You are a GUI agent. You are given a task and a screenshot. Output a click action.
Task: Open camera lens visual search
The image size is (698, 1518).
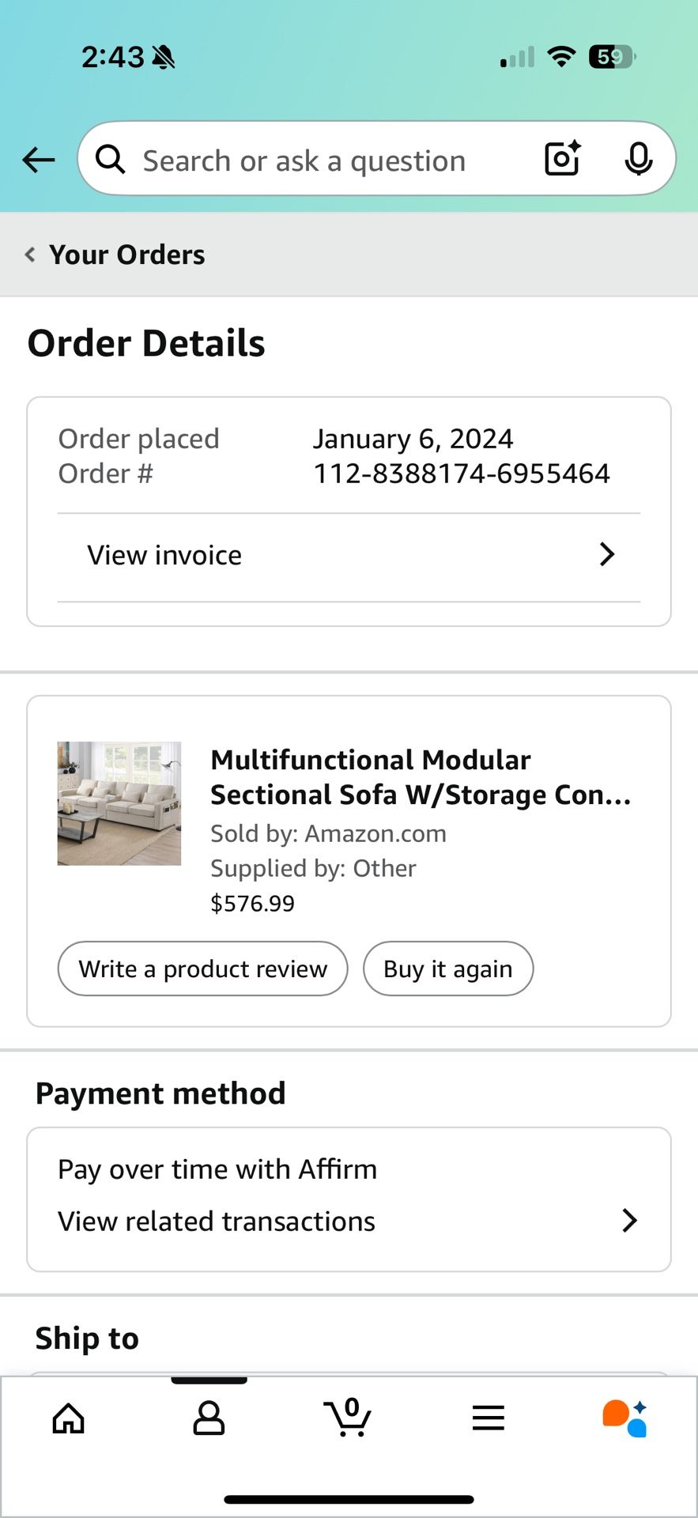[563, 159]
